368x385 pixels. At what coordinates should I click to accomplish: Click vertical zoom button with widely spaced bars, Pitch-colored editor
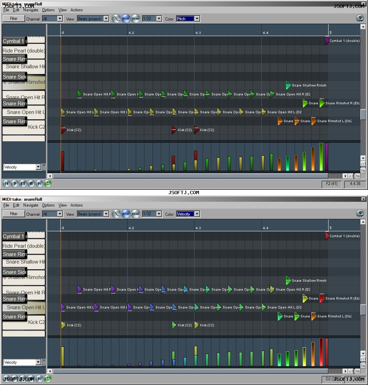pos(363,164)
